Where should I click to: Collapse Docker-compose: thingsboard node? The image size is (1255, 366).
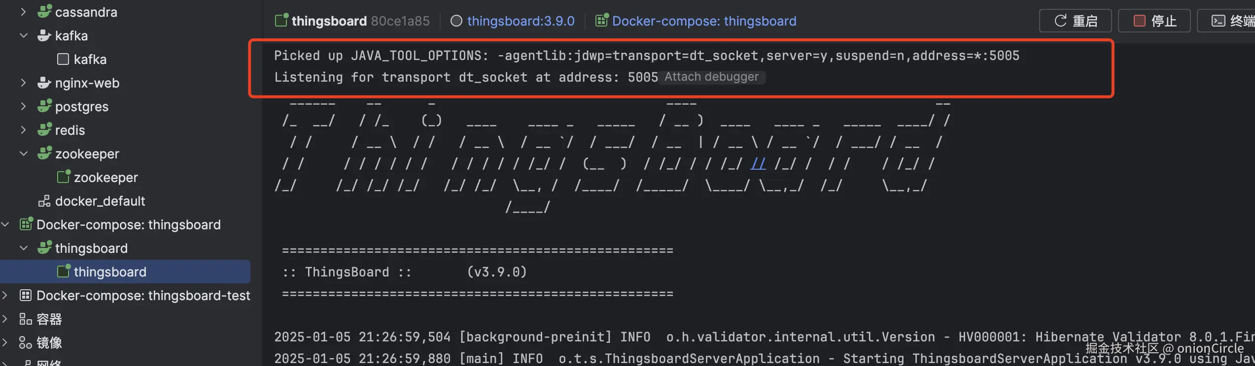[x=5, y=224]
